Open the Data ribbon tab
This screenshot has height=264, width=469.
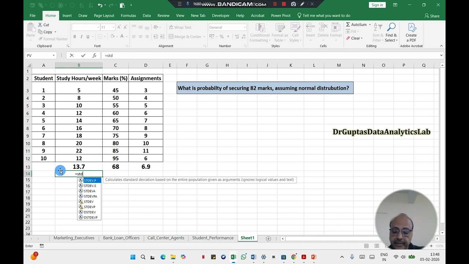coord(147,15)
